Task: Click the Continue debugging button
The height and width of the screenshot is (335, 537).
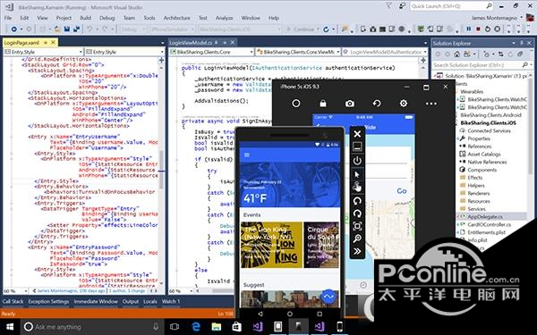Action: coord(301,29)
